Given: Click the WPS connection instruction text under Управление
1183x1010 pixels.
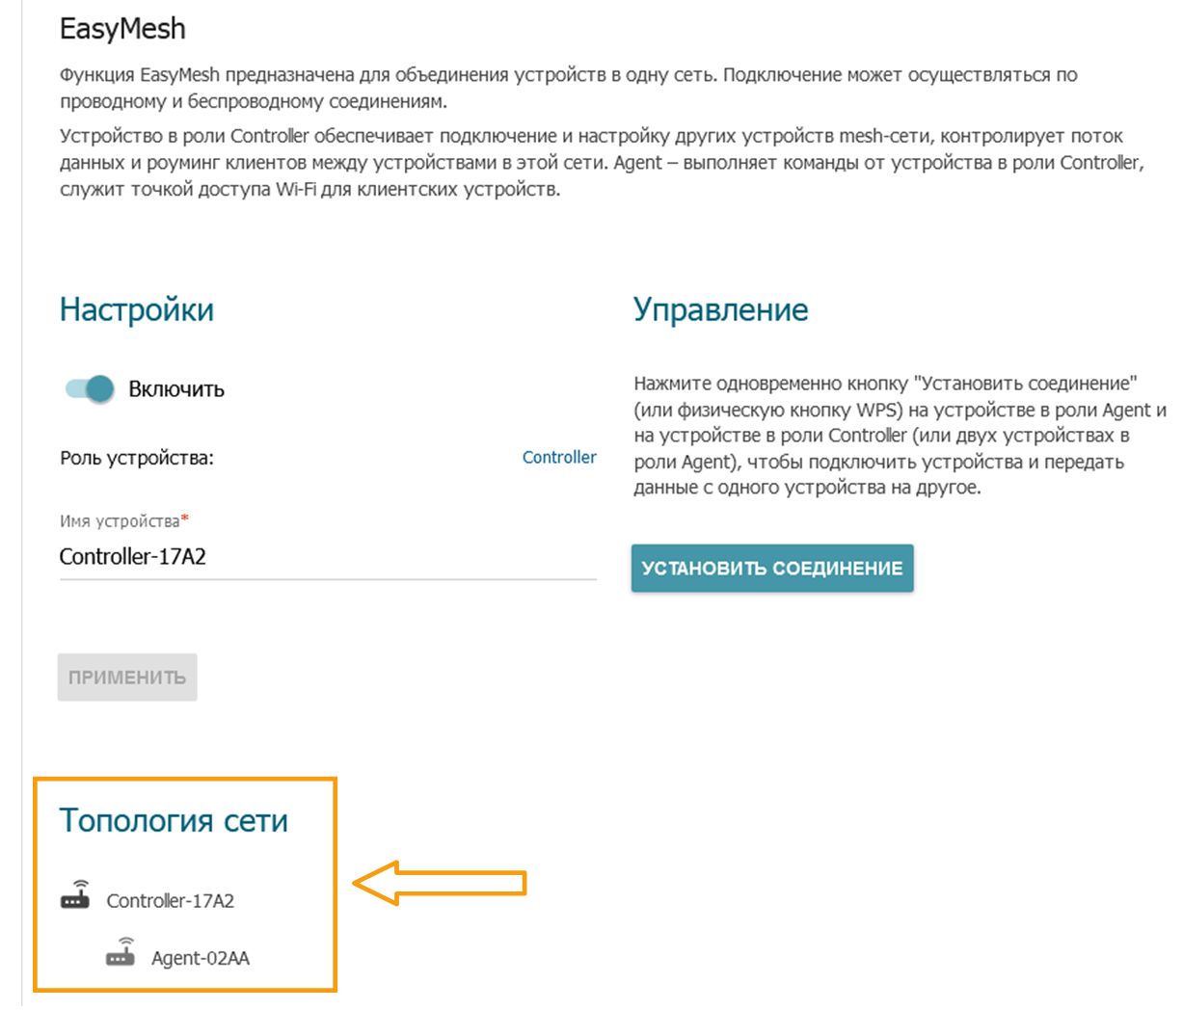Looking at the screenshot, I should [x=899, y=436].
